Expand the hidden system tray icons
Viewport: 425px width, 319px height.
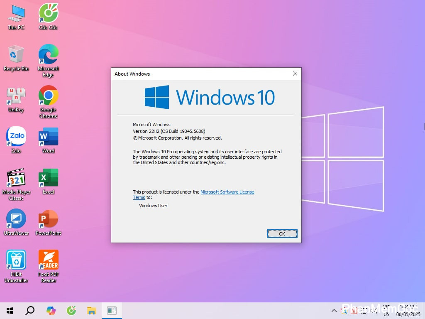[x=334, y=311]
